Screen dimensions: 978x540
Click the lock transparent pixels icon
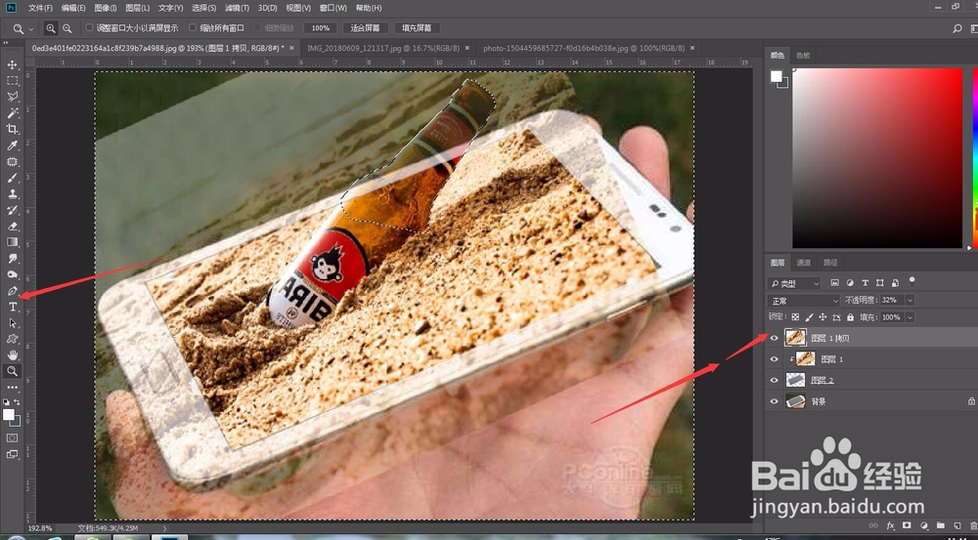click(795, 317)
